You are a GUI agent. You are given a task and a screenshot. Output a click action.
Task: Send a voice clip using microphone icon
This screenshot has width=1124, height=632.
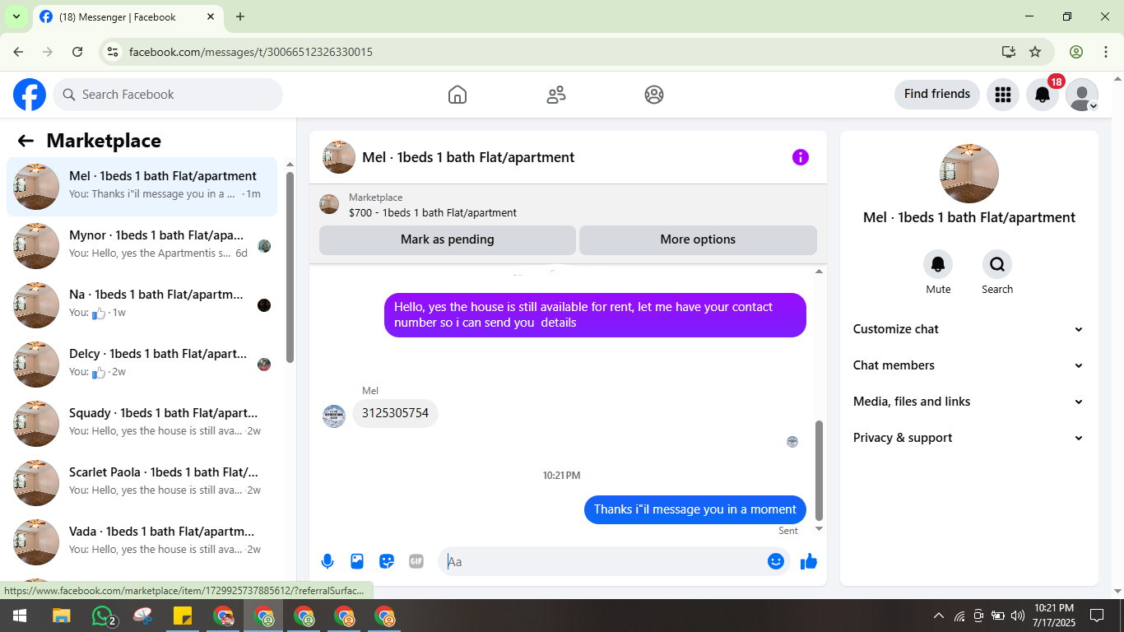pyautogui.click(x=327, y=561)
